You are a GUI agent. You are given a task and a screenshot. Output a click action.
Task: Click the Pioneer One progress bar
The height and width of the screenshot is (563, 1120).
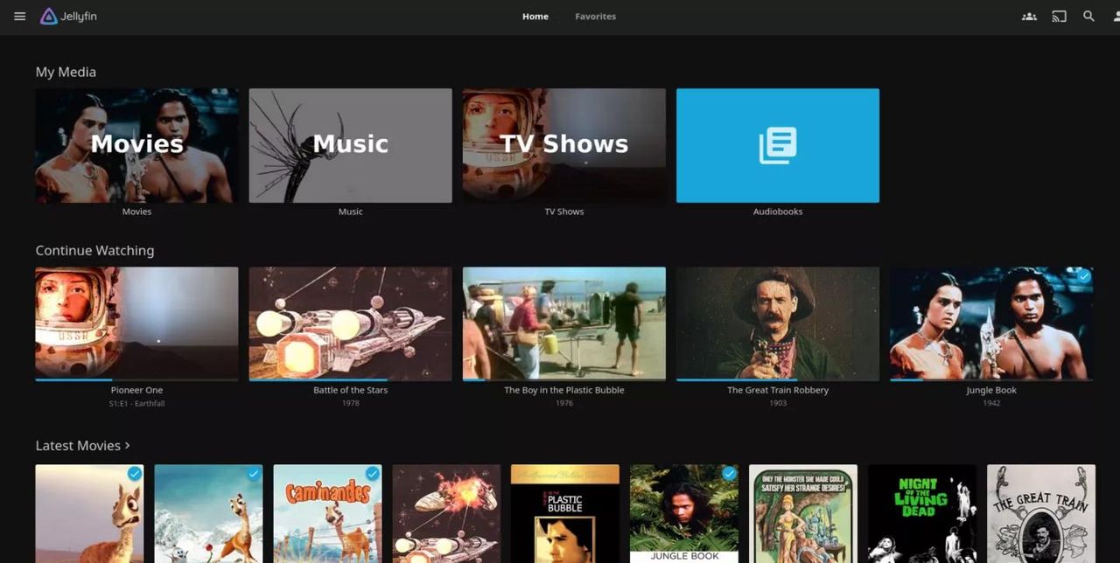pos(136,379)
